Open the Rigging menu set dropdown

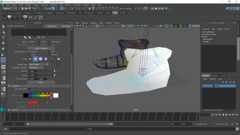click(x=10, y=8)
